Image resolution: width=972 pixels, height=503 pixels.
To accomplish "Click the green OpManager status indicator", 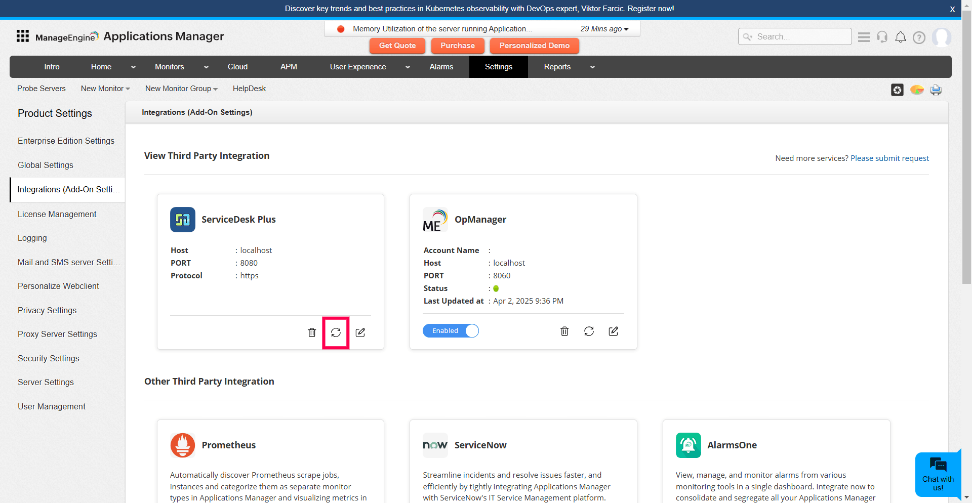I will (x=496, y=288).
